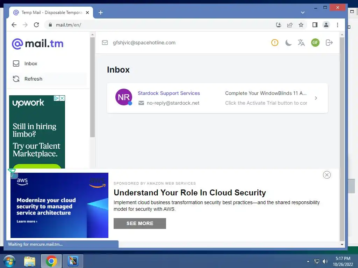Image resolution: width=358 pixels, height=268 pixels.
Task: Close the Temp Mail tab
Action: point(87,13)
